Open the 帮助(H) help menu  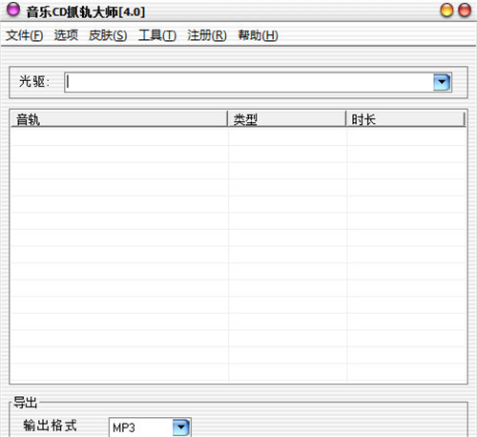[x=258, y=35]
